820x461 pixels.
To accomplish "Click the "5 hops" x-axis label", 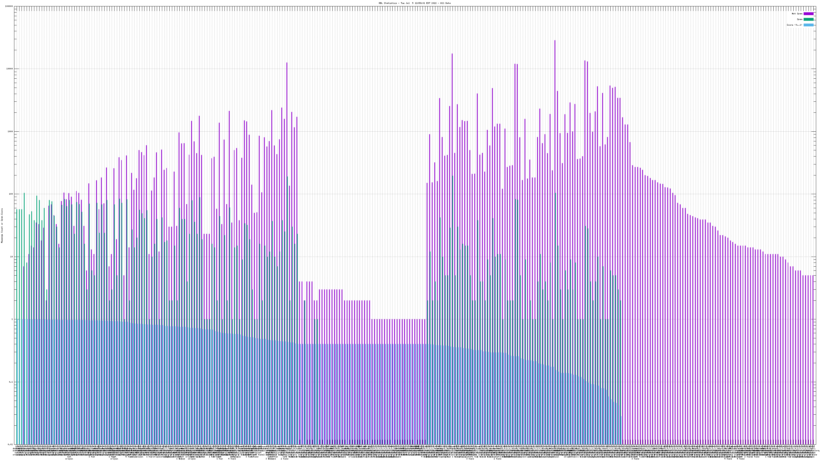I will 129,457.
